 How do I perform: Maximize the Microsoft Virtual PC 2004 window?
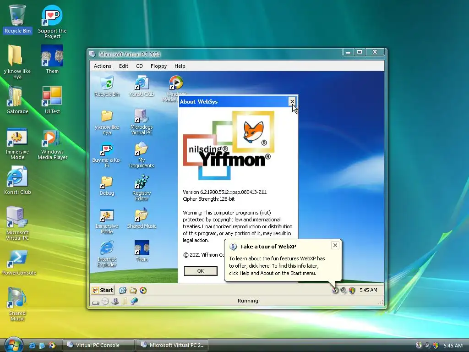360,52
